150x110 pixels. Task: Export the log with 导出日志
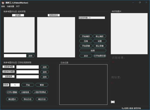pos(27,99)
